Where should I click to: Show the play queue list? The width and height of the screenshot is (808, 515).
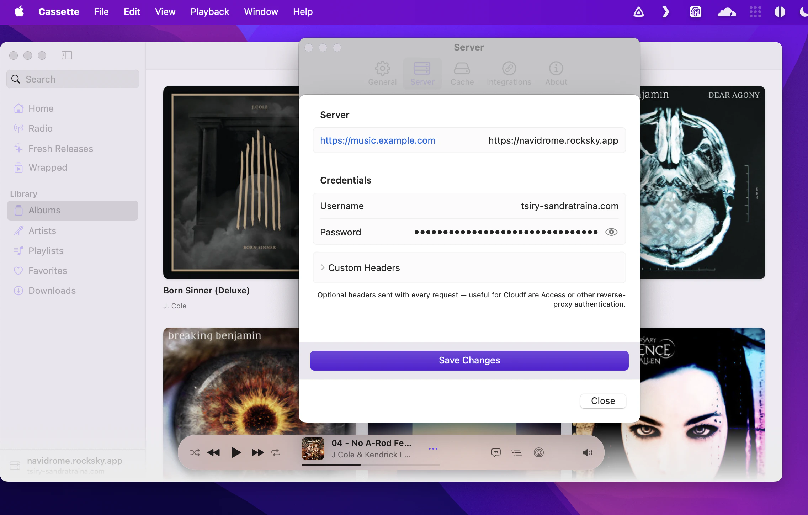[516, 452]
